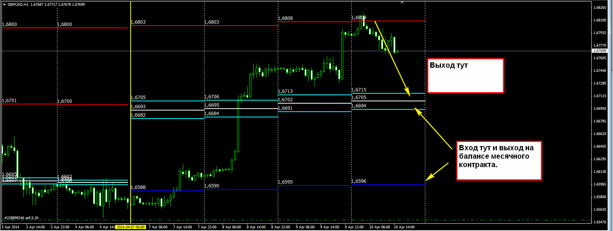Screen dimensions: 613x231
Task: Click the 1,6691 level label
Action: [x=285, y=108]
